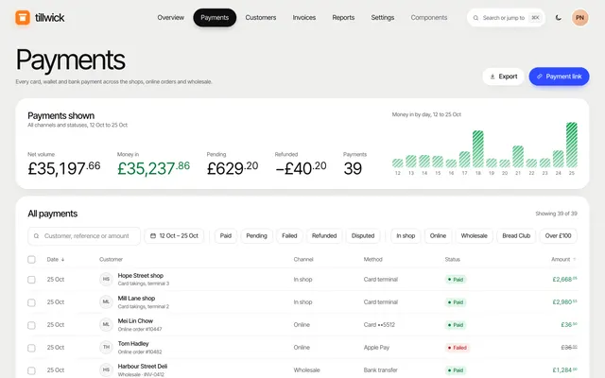605x378 pixels.
Task: Click the Bank transfer method text
Action: pos(380,370)
